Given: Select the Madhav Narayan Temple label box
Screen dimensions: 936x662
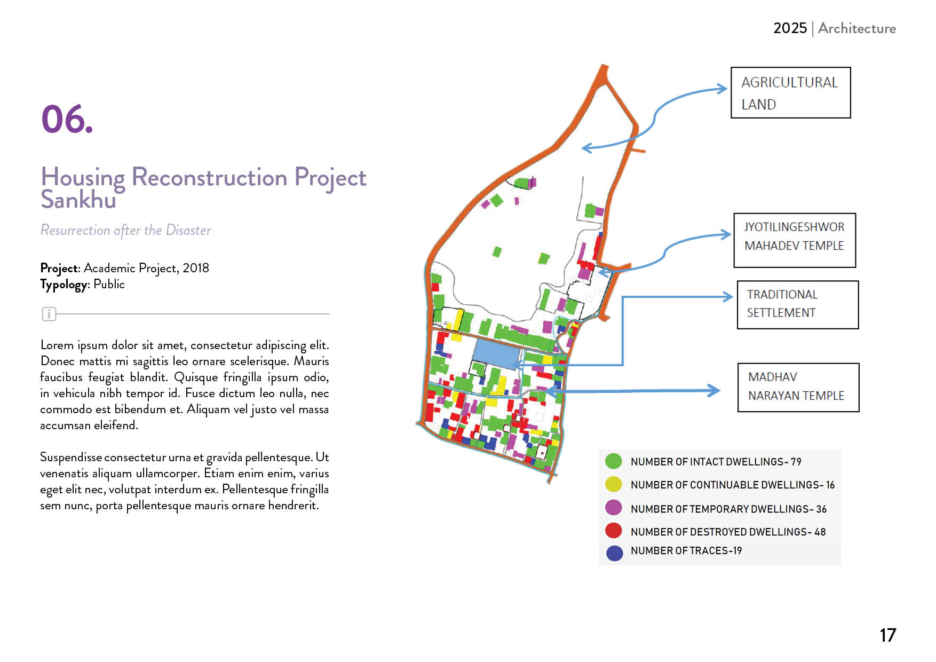Looking at the screenshot, I should [x=798, y=387].
